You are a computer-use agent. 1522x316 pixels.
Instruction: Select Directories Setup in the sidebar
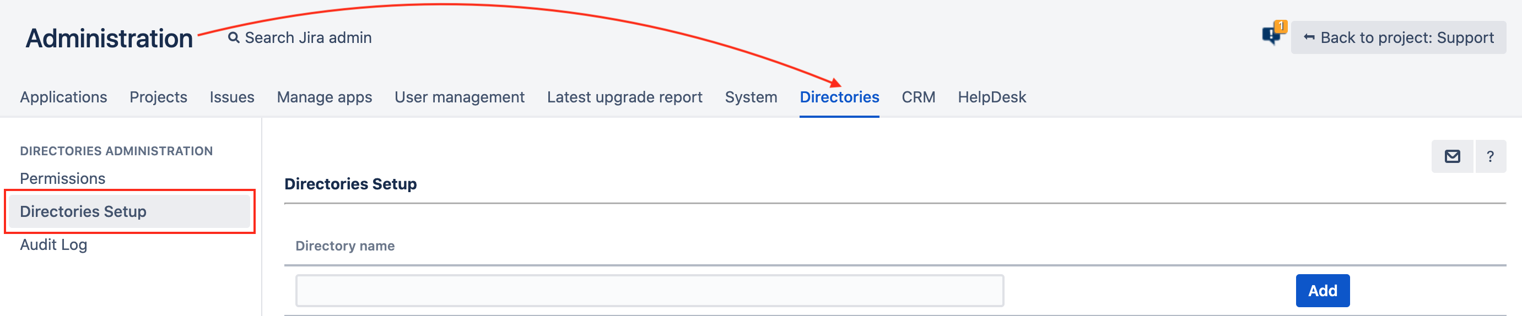coord(83,211)
